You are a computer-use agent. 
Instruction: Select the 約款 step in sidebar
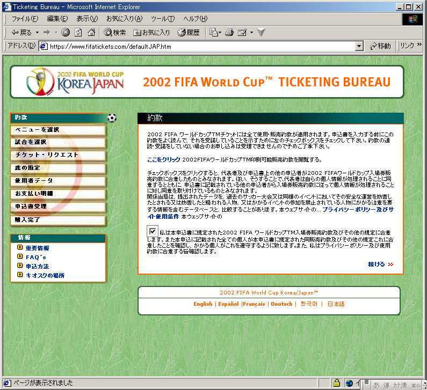pyautogui.click(x=59, y=117)
